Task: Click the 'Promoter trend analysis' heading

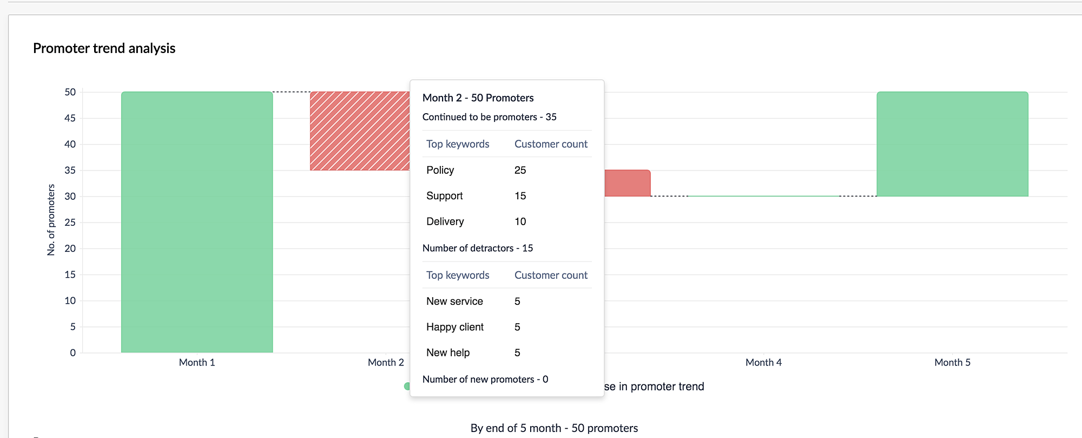Action: click(104, 48)
